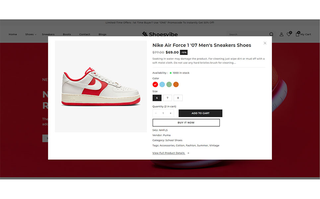This screenshot has width=320, height=199.
Task: Click the Nike sneaker product image
Action: [101, 86]
